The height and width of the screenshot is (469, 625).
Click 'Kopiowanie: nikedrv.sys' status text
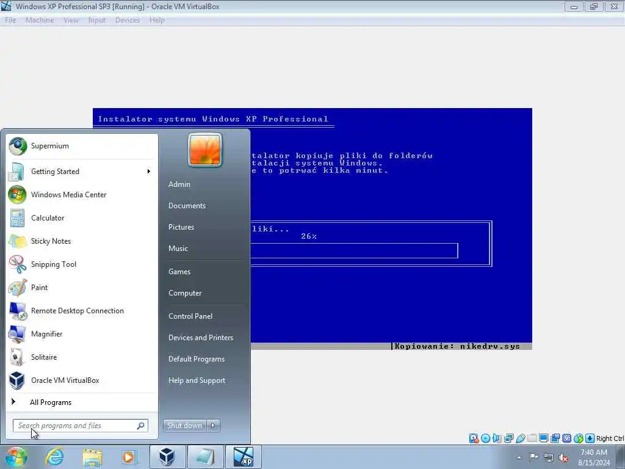coord(457,346)
